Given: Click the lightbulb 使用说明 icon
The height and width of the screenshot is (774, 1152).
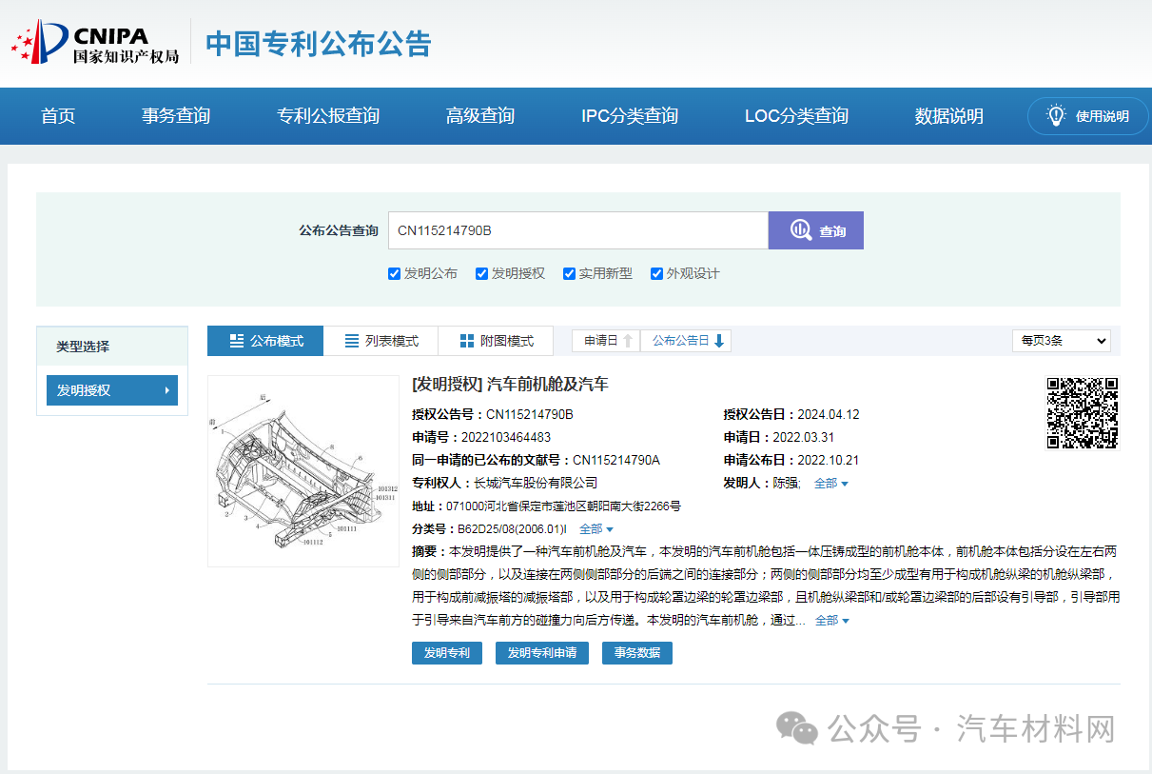Looking at the screenshot, I should tap(1056, 116).
